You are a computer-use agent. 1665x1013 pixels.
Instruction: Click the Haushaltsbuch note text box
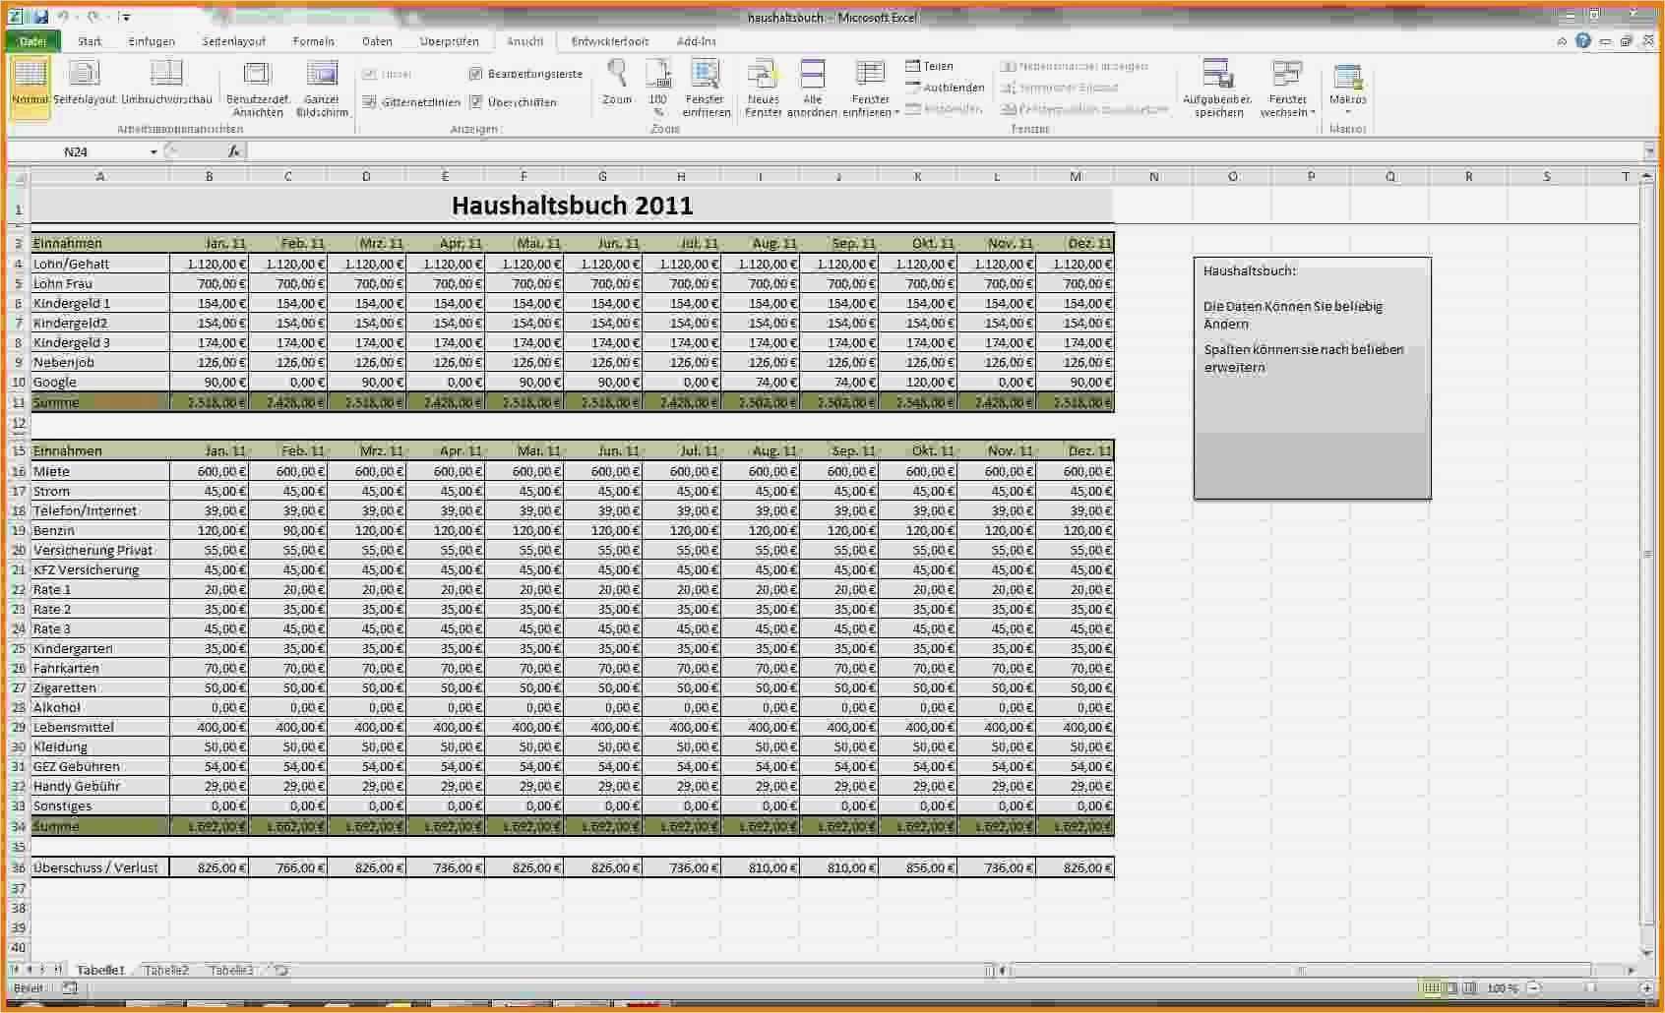(x=1312, y=379)
